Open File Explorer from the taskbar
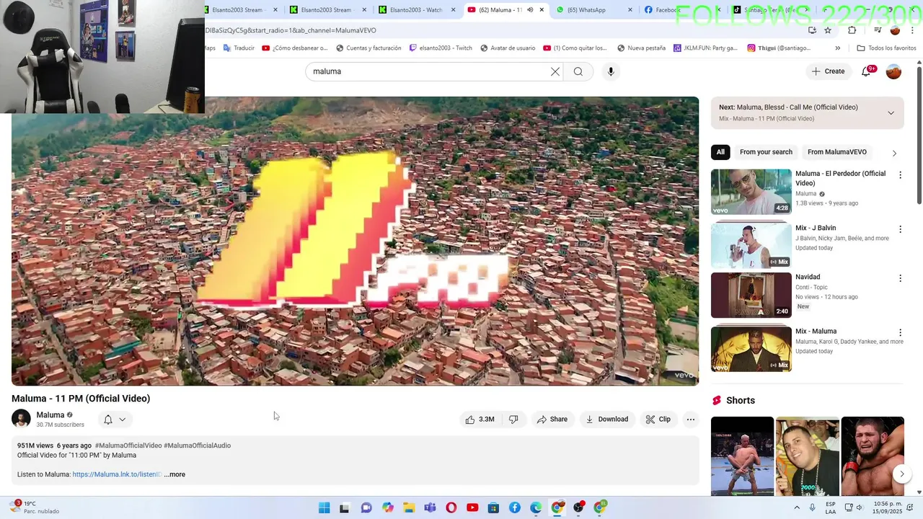 pyautogui.click(x=409, y=507)
